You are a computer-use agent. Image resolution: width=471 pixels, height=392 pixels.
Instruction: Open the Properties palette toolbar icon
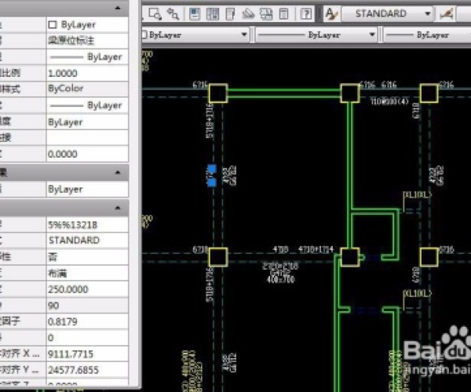[196, 13]
